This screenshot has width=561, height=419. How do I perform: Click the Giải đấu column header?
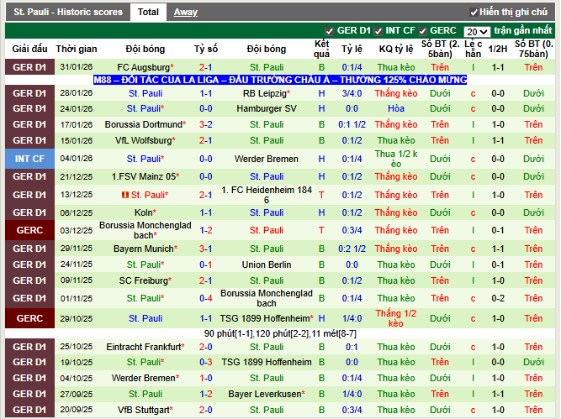[x=29, y=49]
